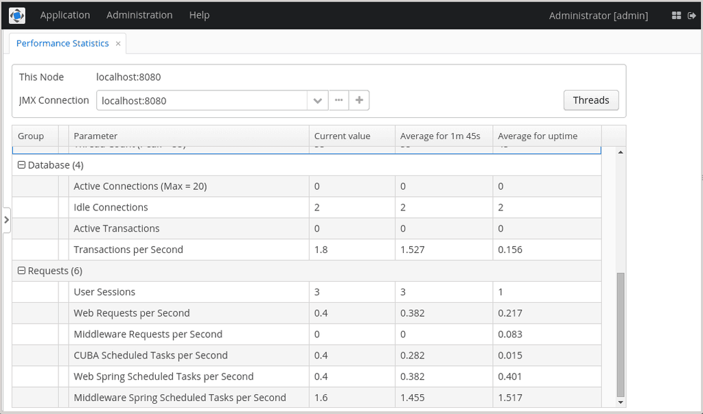Click the table scrollbar up arrow

coord(621,152)
